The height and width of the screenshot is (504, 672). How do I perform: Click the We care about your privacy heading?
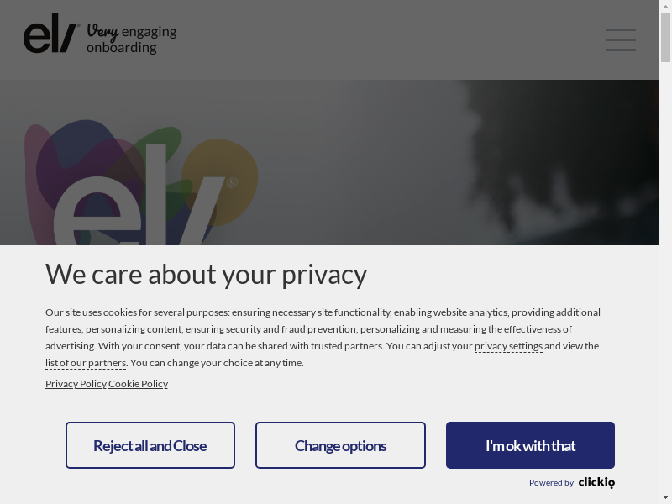click(206, 275)
